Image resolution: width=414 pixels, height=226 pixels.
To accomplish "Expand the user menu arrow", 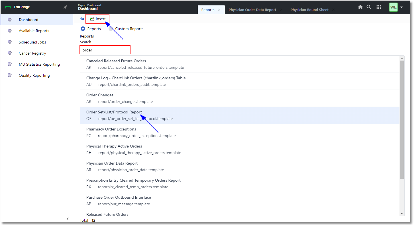I will (401, 7).
